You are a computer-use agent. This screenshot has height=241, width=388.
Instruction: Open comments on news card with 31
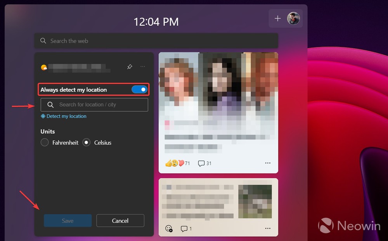click(x=204, y=163)
